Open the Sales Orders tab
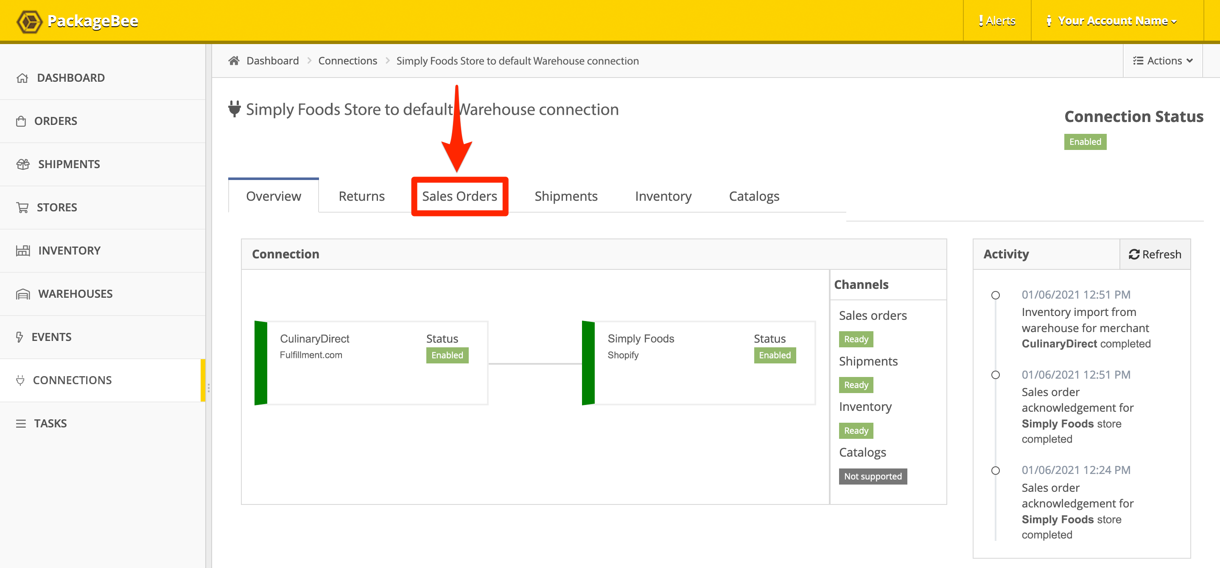This screenshot has height=568, width=1220. tap(459, 196)
